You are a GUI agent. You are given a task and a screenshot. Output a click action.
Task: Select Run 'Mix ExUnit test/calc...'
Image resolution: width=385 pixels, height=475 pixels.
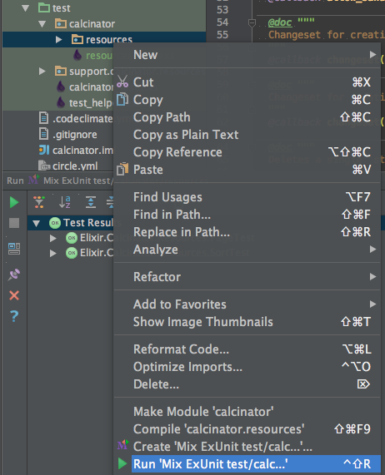247,464
